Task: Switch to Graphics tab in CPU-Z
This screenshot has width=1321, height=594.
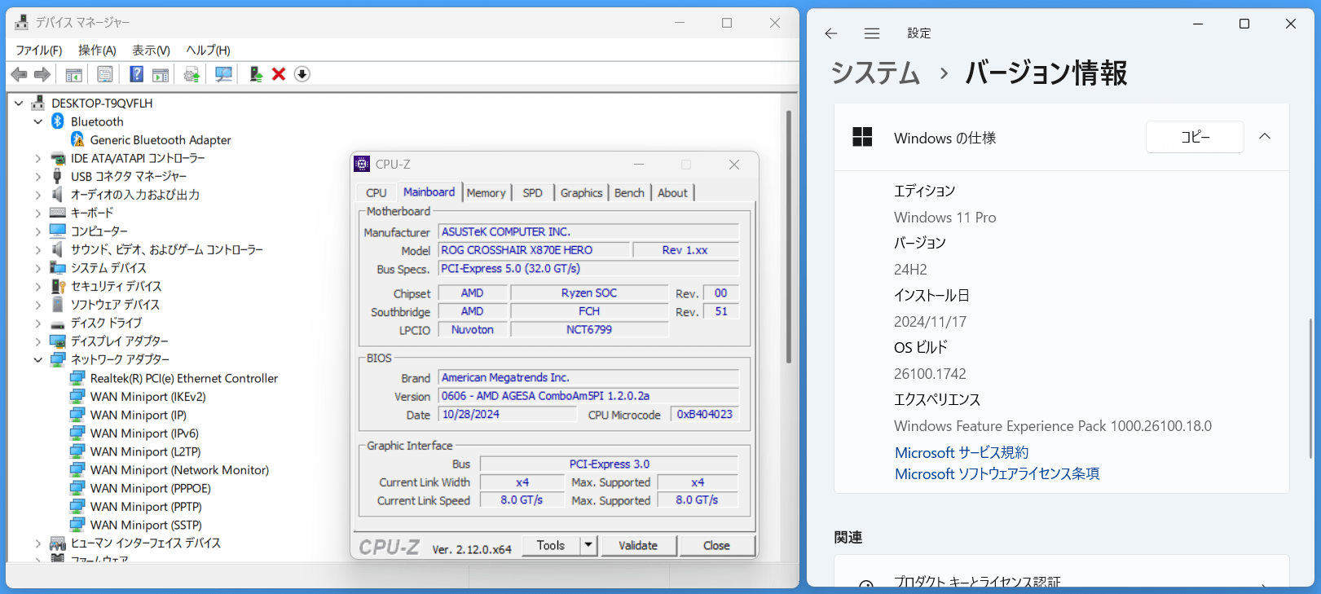Action: point(581,193)
